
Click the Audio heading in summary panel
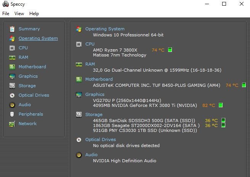coord(91,155)
